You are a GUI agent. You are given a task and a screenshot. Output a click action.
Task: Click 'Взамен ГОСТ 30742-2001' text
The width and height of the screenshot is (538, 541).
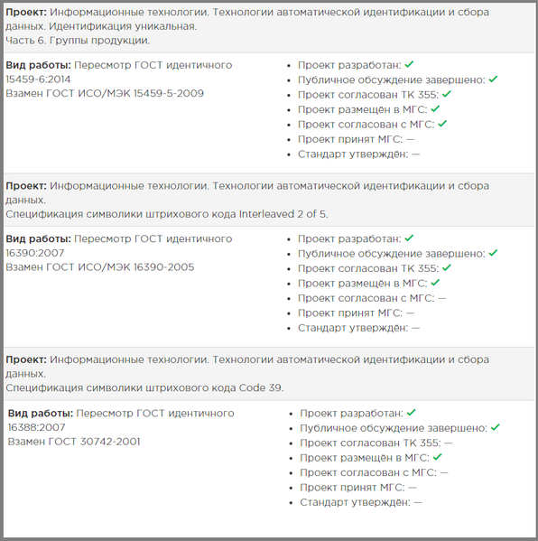[x=74, y=442]
